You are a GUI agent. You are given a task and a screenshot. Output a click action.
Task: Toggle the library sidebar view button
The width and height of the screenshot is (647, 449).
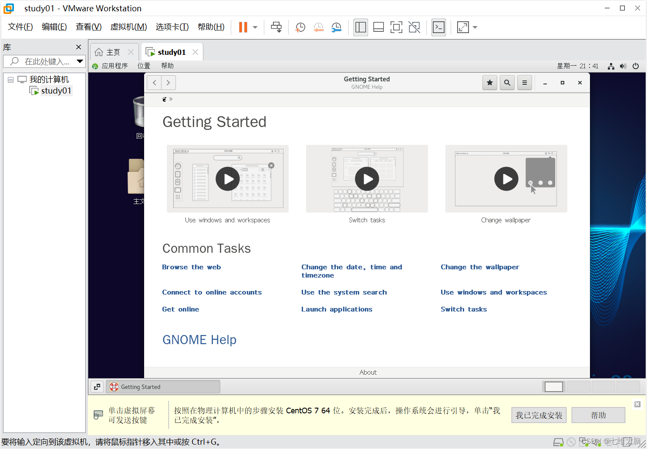[x=361, y=27]
